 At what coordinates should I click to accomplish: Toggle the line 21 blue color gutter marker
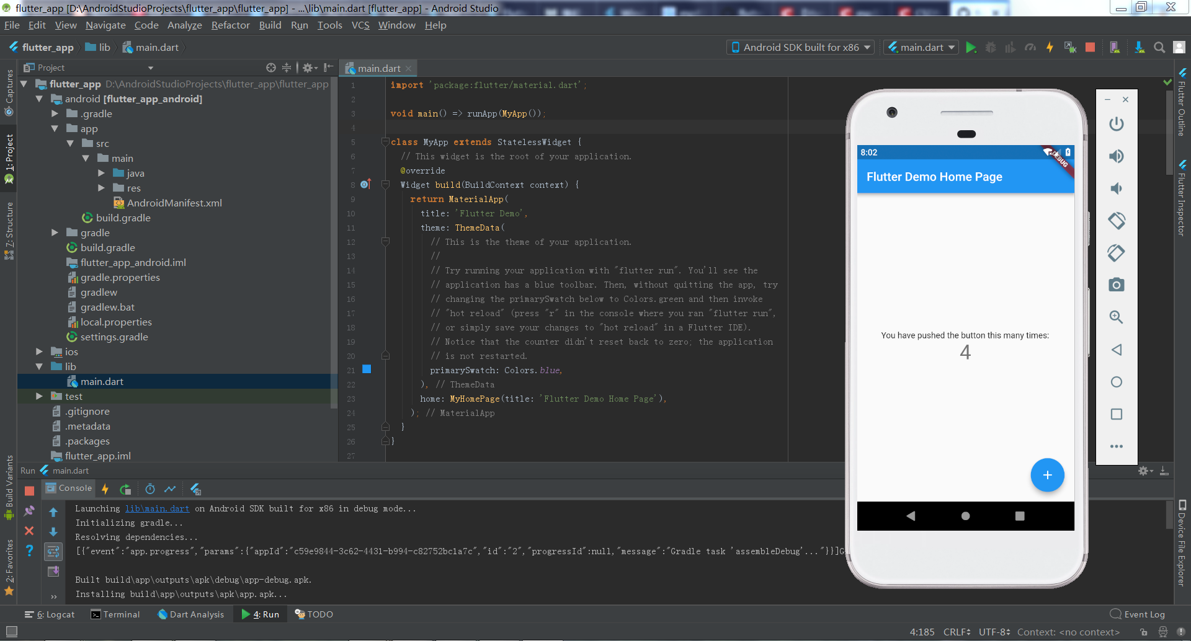pos(367,369)
